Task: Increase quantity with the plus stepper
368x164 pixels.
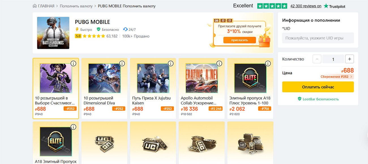Action: coord(349,59)
